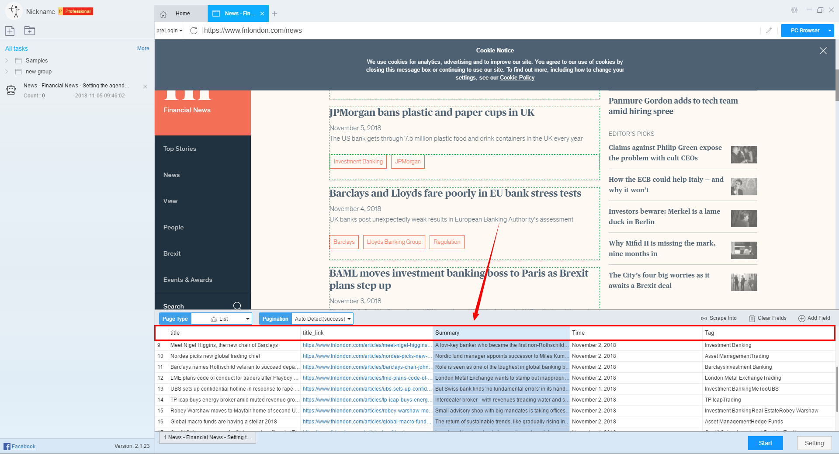This screenshot has height=454, width=839.
Task: Open the Page Type List dropdown
Action: 222,319
